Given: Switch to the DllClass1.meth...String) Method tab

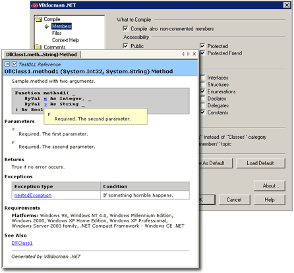Looking at the screenshot, I should (42, 55).
